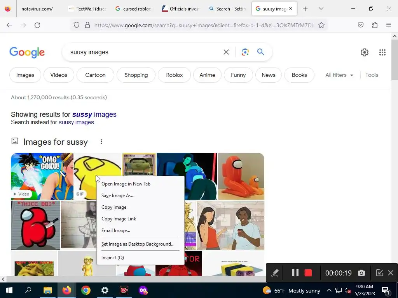Choose Set Image as Desktop Background
This screenshot has width=398, height=298.
tap(140, 244)
